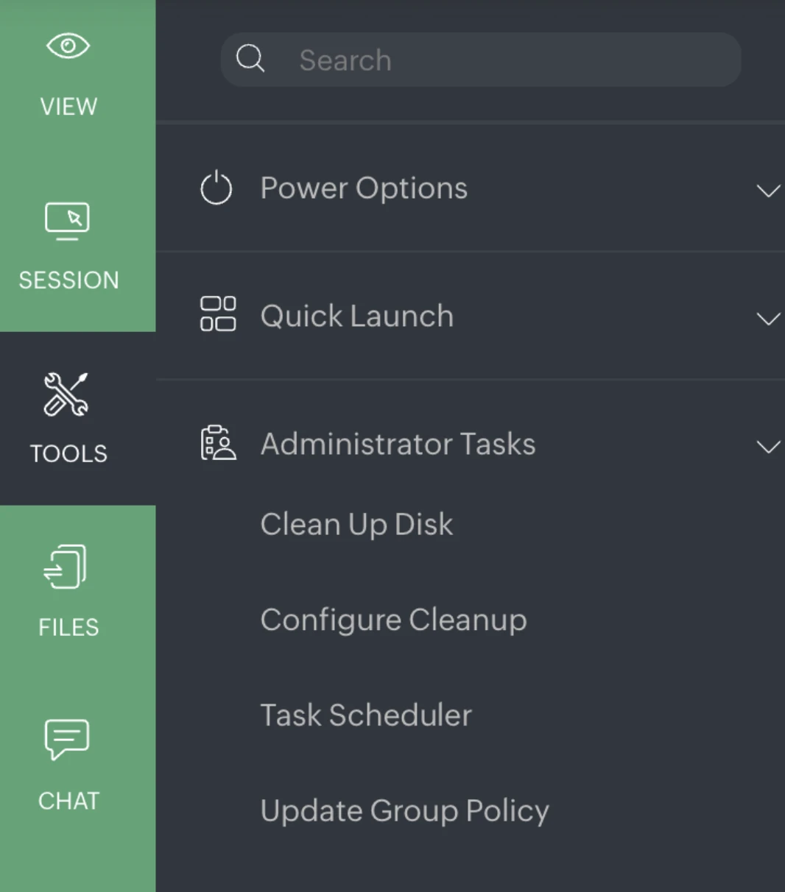The width and height of the screenshot is (785, 892).
Task: Click the Power Options power icon
Action: [x=215, y=188]
